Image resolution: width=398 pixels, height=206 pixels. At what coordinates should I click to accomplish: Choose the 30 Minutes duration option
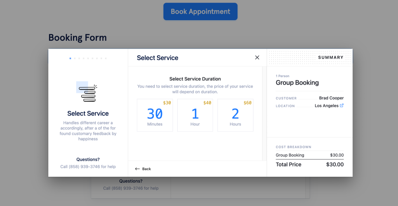155,115
